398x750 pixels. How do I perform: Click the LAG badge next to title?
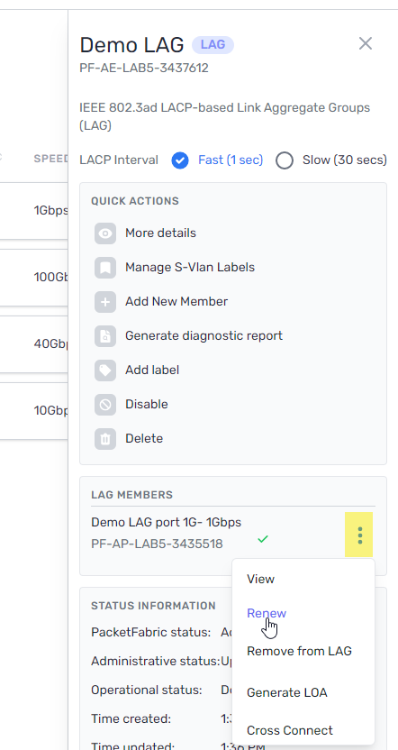click(x=213, y=45)
